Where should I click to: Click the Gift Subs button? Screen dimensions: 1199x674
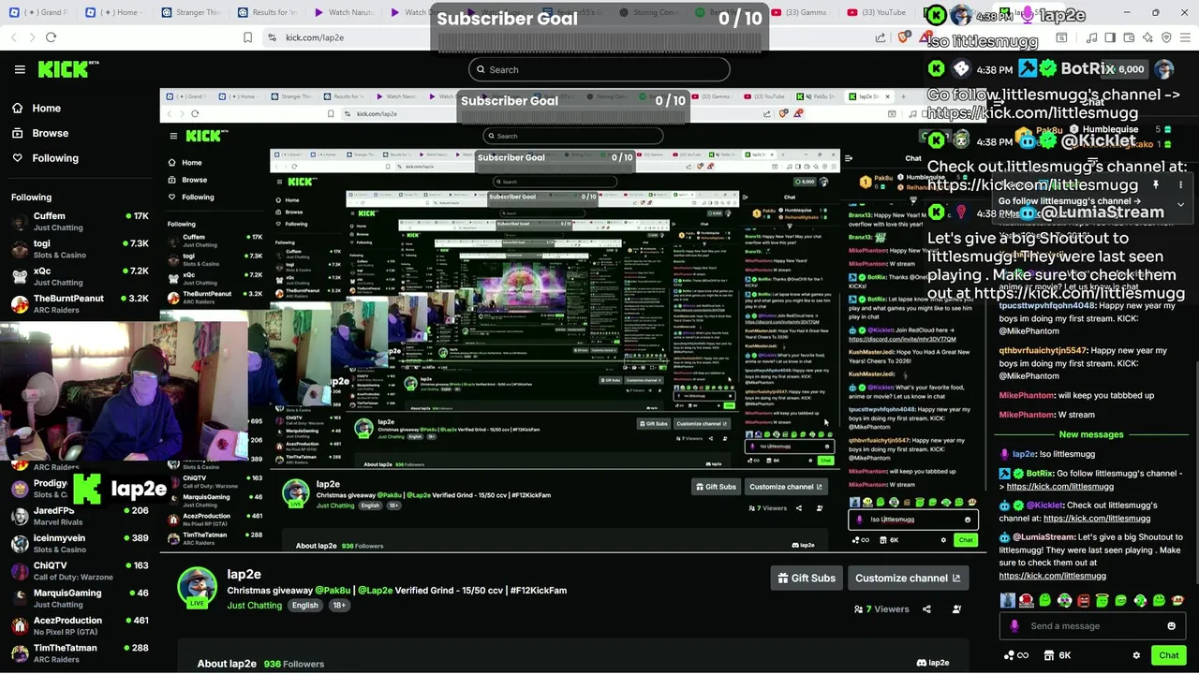pyautogui.click(x=806, y=578)
